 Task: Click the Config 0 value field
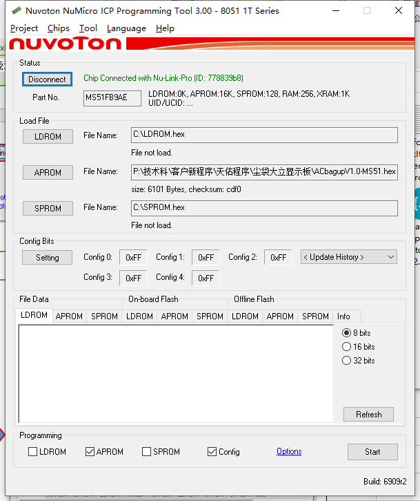coord(133,258)
